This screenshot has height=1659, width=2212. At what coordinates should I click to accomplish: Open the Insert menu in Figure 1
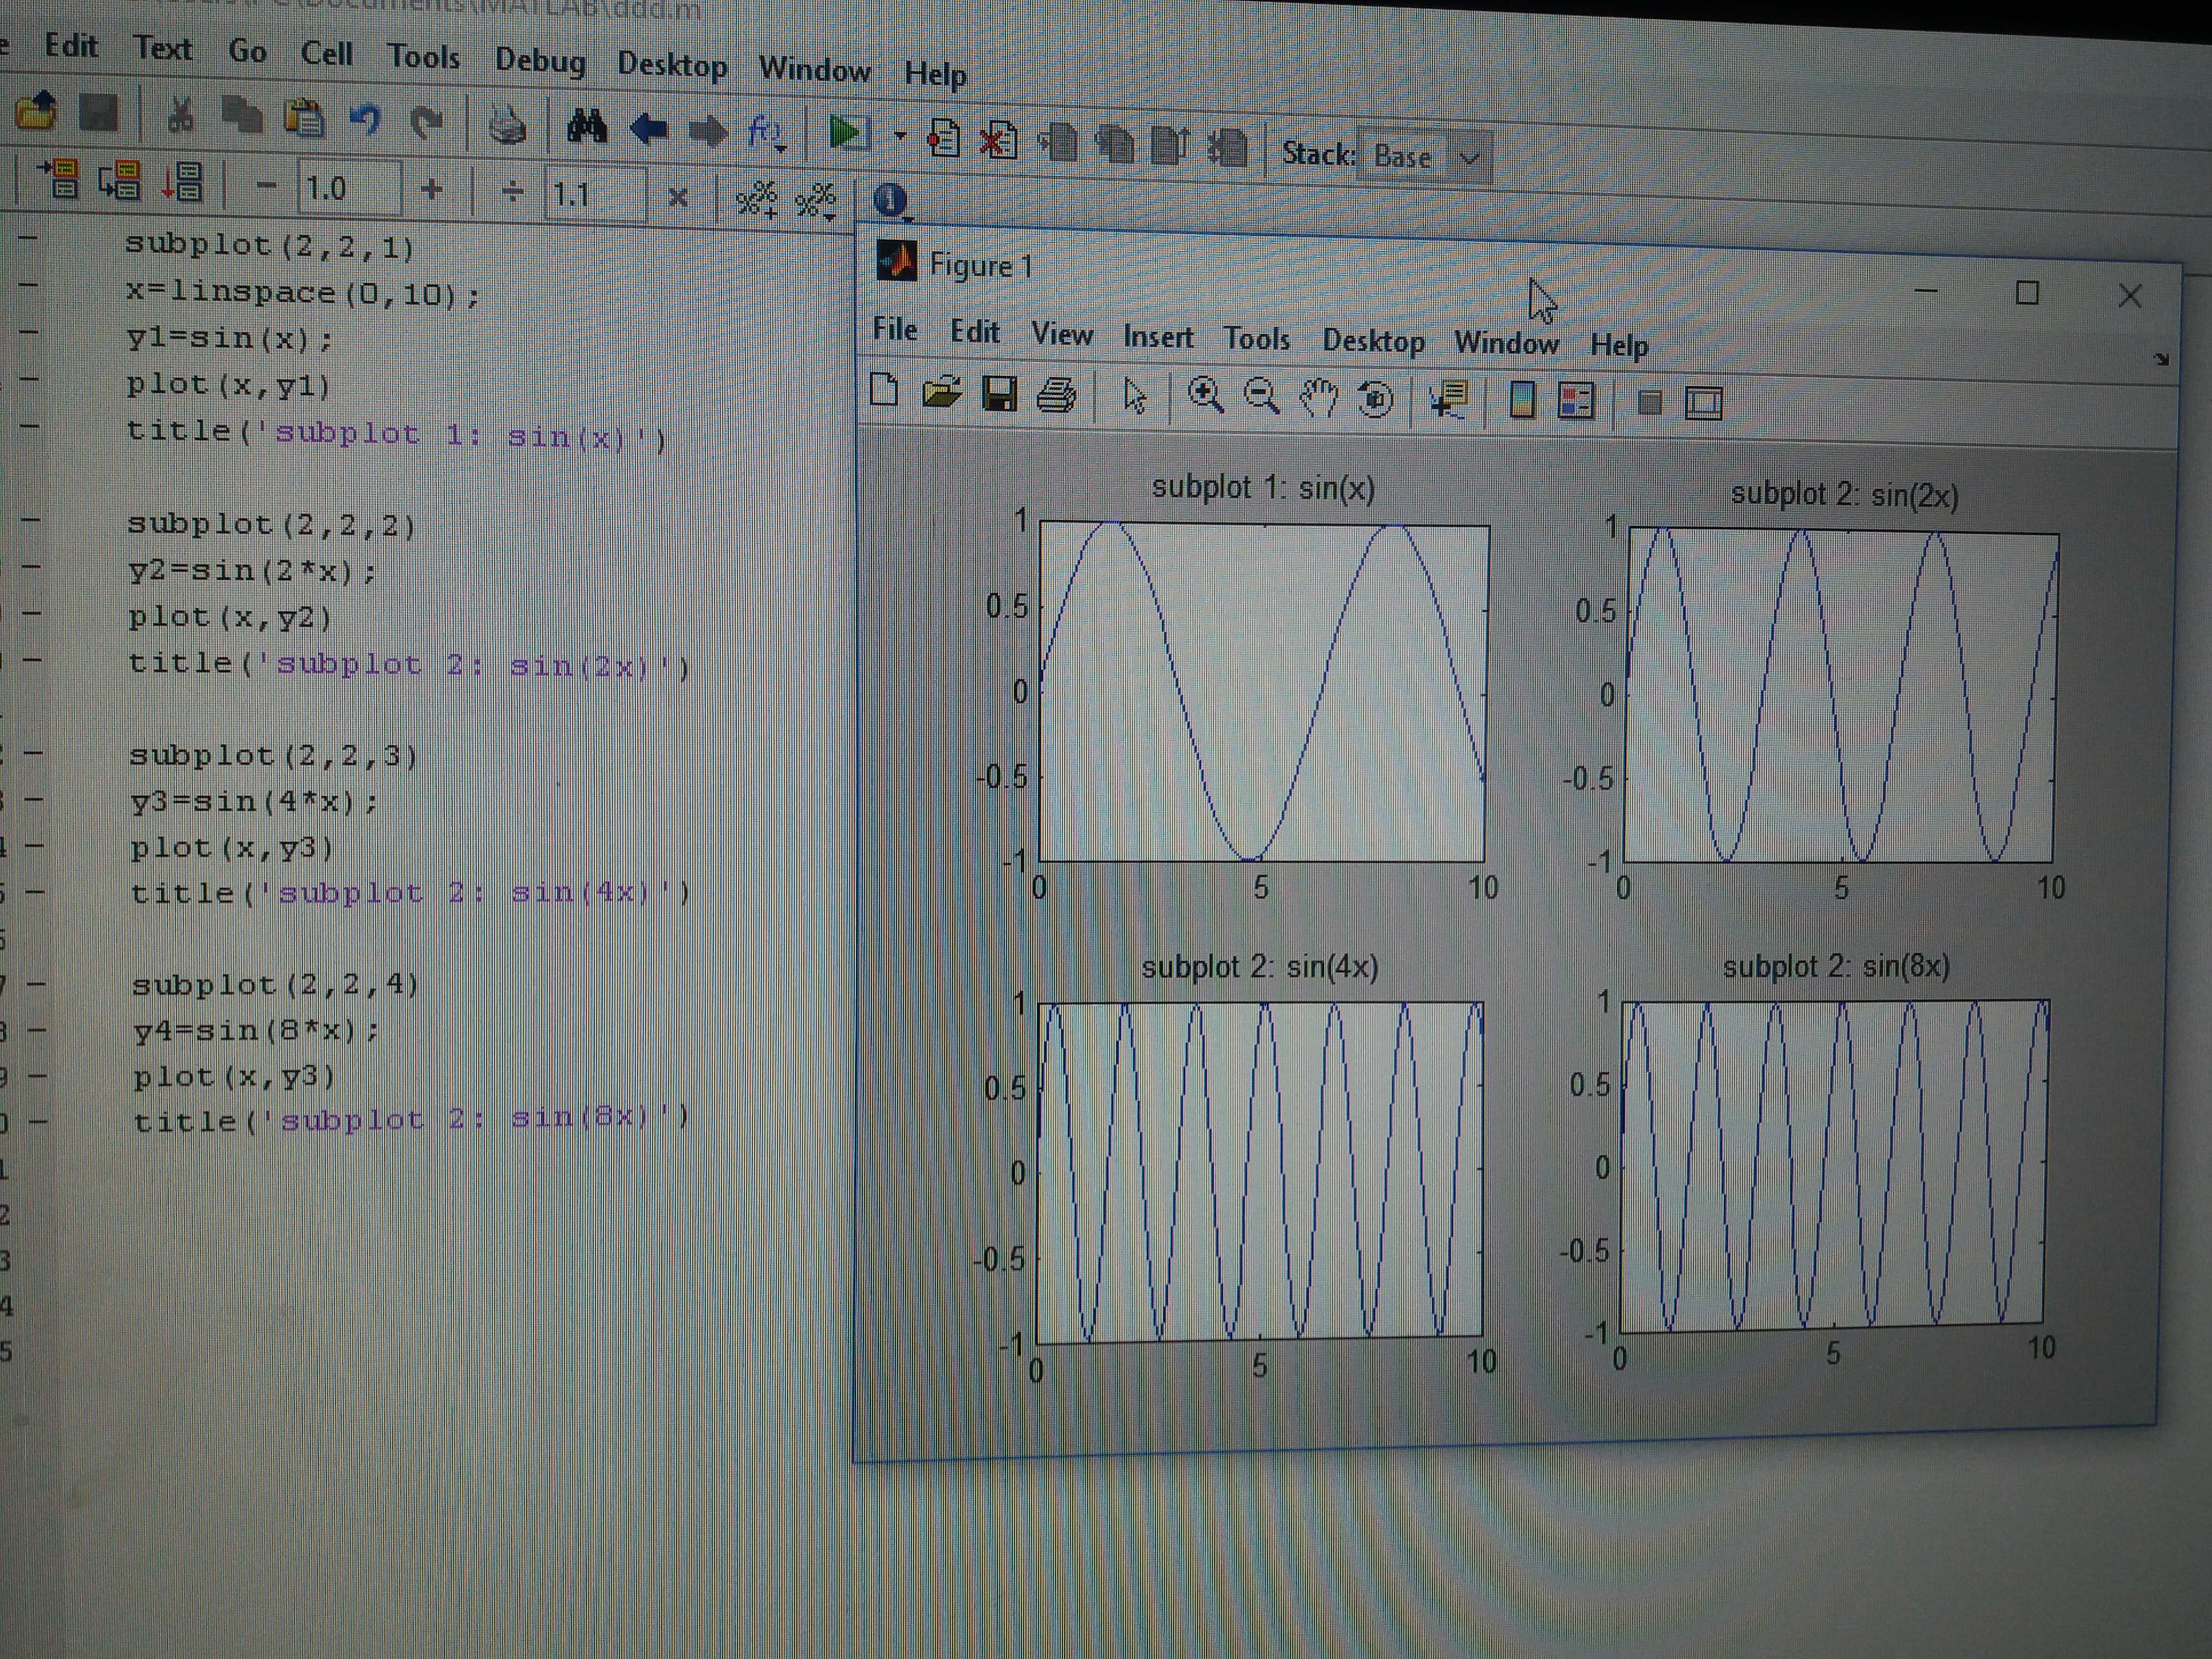coord(1157,337)
